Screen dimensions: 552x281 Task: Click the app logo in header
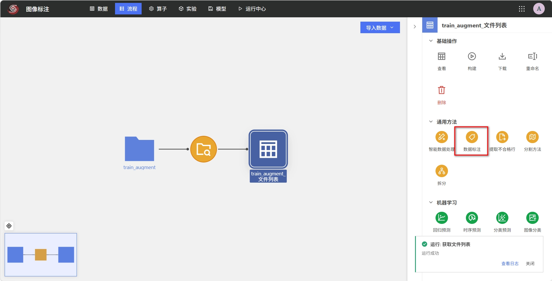pos(13,9)
